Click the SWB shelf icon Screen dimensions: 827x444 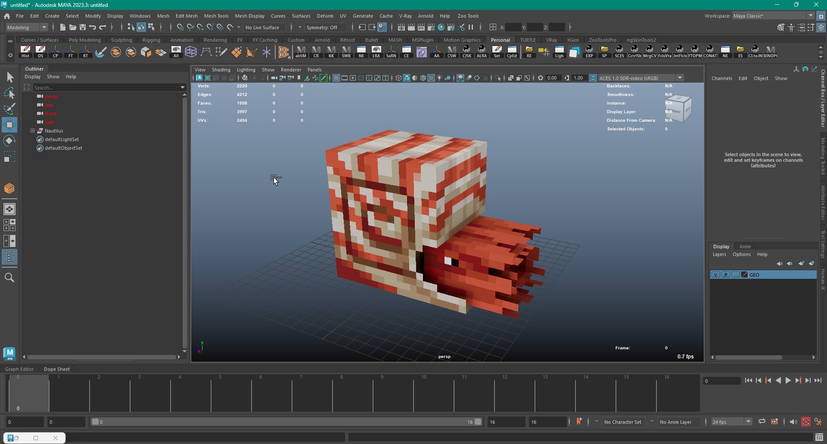(x=346, y=52)
